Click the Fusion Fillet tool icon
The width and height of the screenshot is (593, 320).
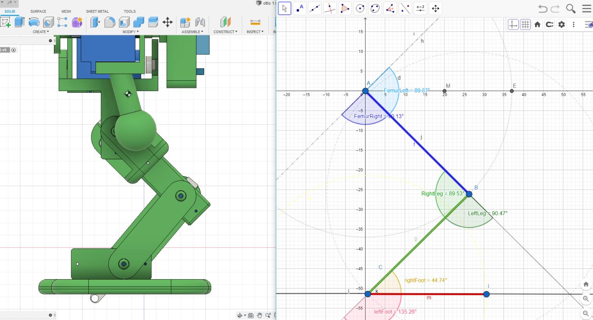[110, 22]
